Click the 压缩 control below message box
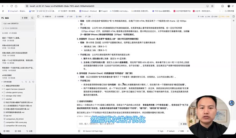The height and width of the screenshot is (138, 236). click(181, 131)
